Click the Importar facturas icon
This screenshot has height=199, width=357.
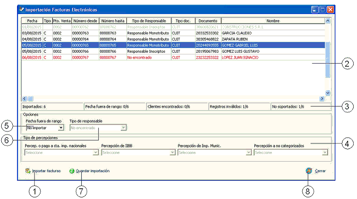click(x=28, y=171)
